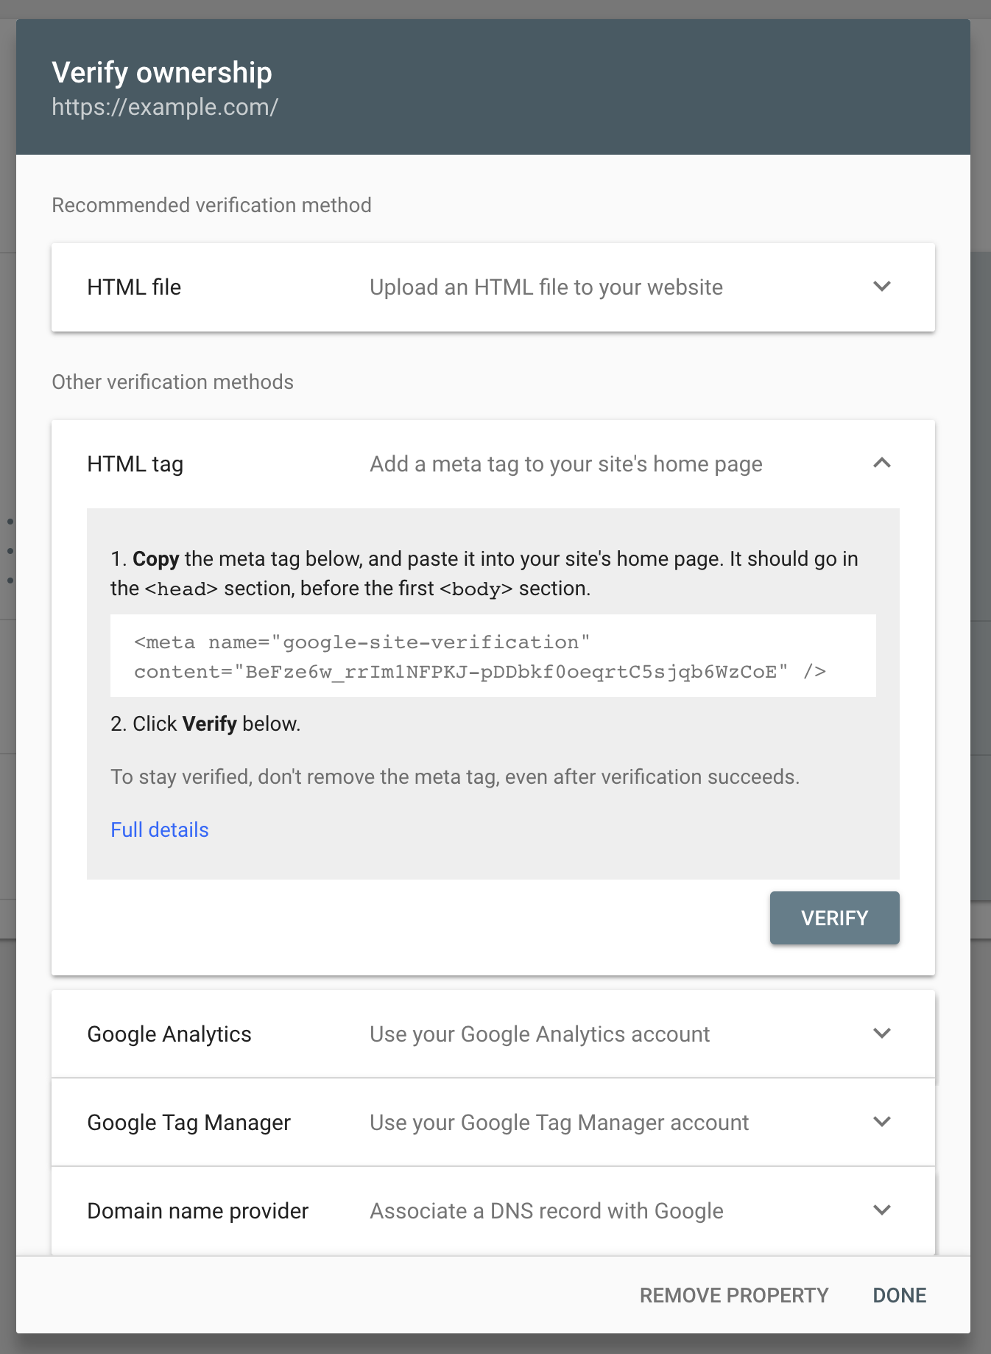Expand the Domain name provider chevron
Image resolution: width=991 pixels, height=1354 pixels.
[881, 1210]
